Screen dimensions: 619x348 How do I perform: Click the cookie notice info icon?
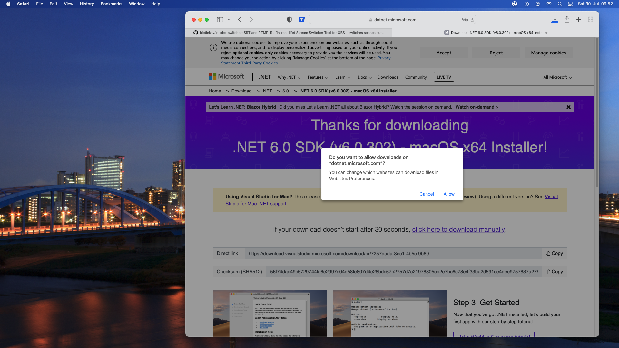pos(213,47)
